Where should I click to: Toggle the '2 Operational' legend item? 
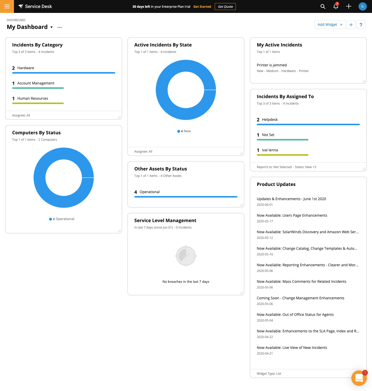coord(62,219)
